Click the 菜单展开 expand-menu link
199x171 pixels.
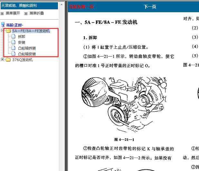pyautogui.click(x=13, y=13)
